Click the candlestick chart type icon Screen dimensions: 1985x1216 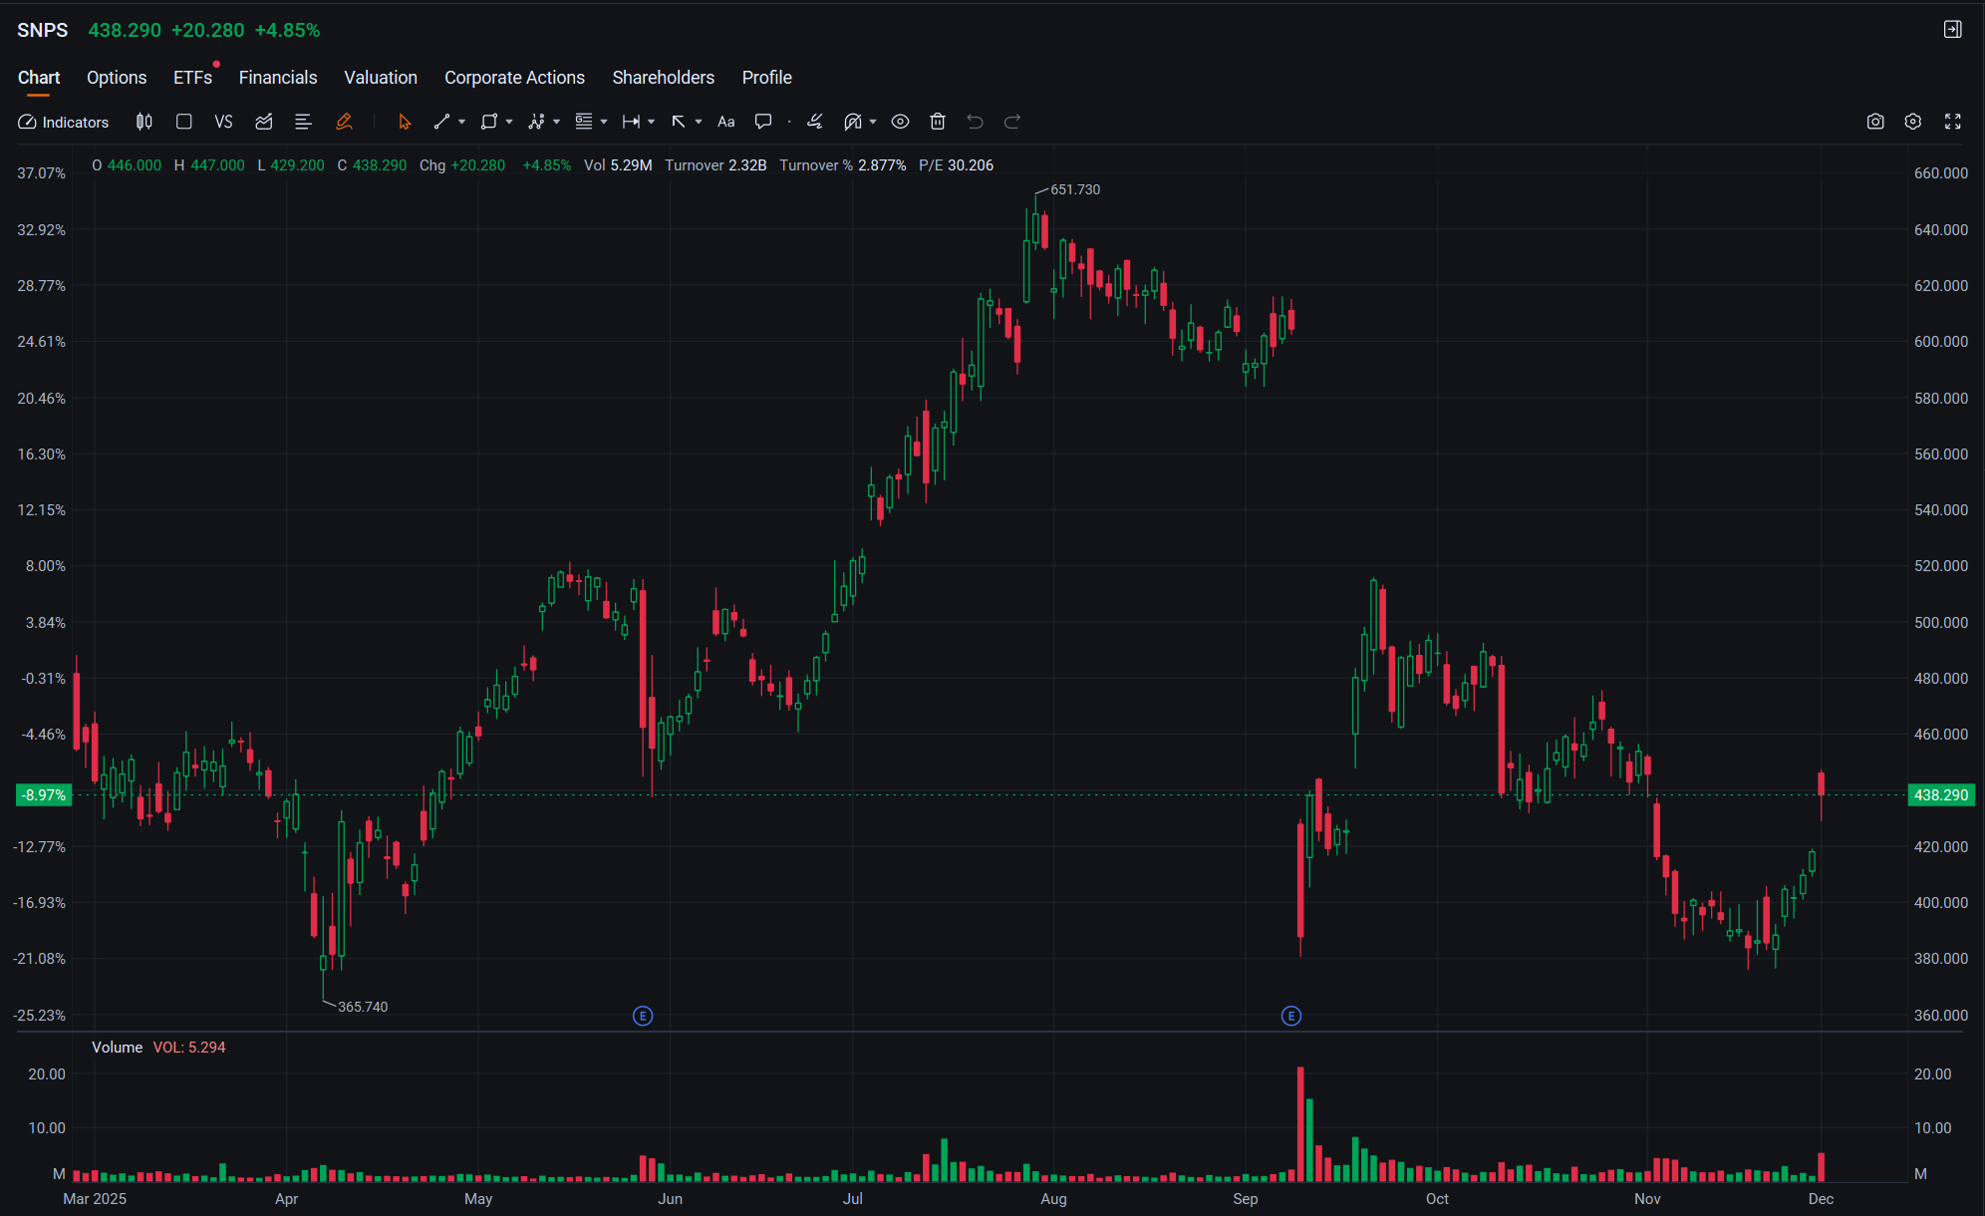[144, 122]
